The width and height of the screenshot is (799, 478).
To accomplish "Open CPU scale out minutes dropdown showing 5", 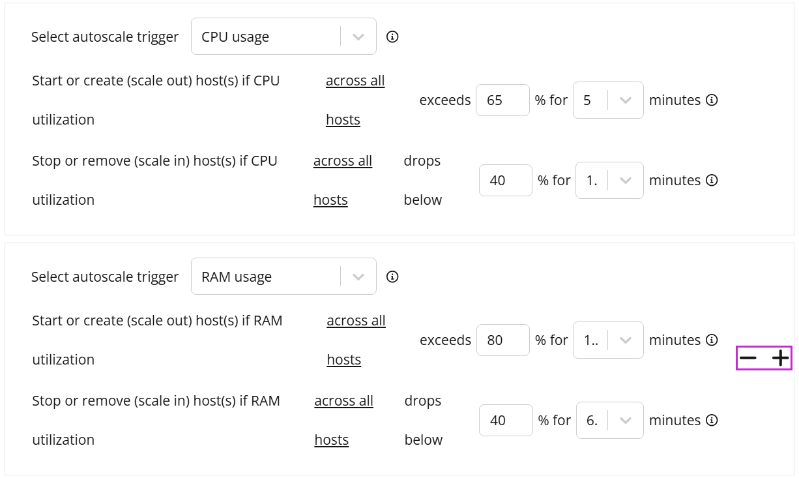I will coord(608,100).
